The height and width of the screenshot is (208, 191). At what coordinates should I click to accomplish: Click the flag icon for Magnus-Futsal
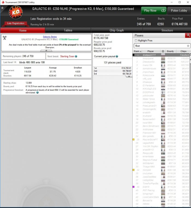(163, 160)
